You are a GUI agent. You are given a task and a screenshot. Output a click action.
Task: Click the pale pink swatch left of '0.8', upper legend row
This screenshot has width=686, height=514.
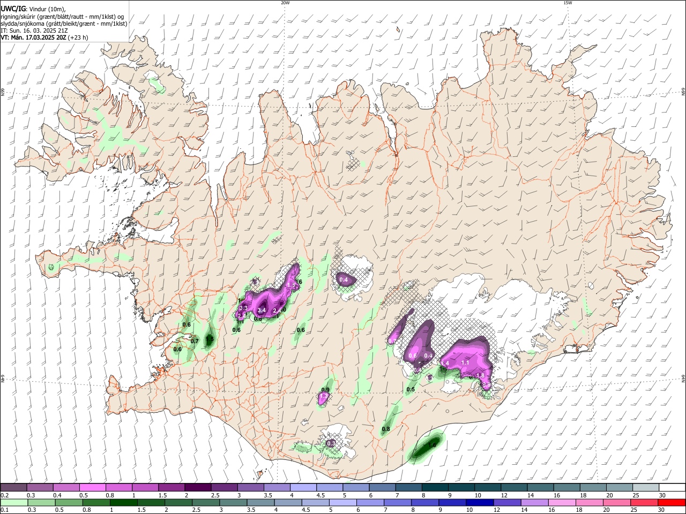(92, 487)
